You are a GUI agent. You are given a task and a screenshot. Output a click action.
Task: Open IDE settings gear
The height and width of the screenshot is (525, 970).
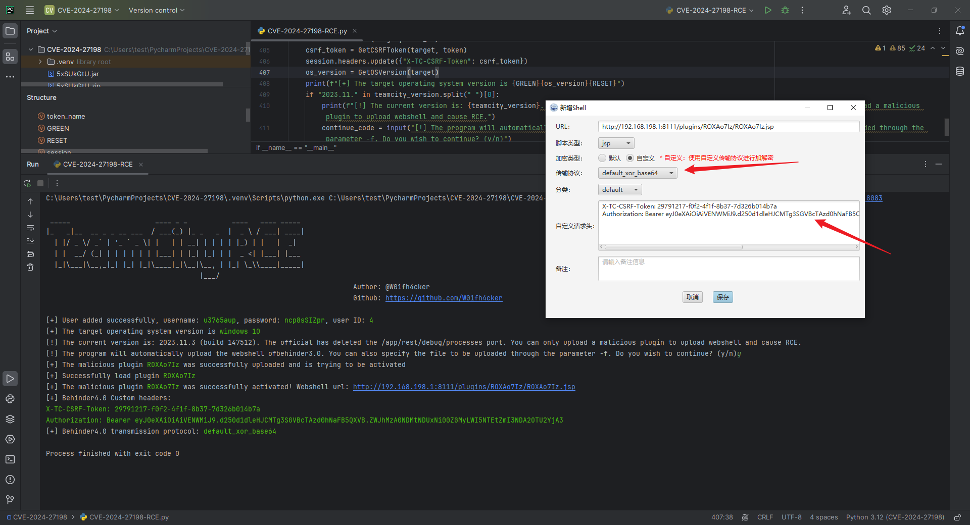coord(887,10)
